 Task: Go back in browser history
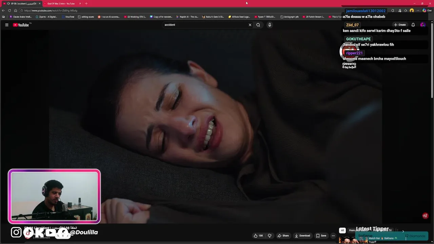3,11
